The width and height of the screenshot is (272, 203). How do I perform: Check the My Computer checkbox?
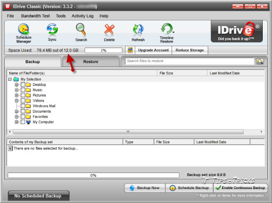click(x=23, y=122)
